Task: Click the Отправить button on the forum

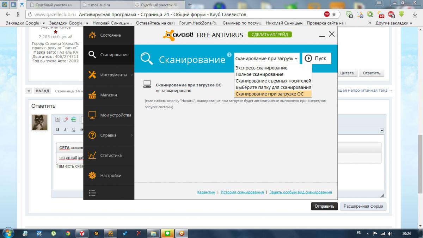Action: pos(324,206)
